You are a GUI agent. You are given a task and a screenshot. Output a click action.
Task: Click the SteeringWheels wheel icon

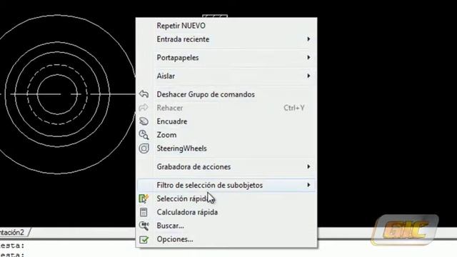pos(144,148)
